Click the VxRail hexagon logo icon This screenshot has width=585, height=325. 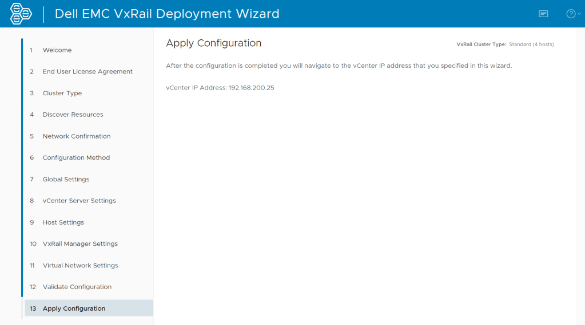tap(21, 14)
